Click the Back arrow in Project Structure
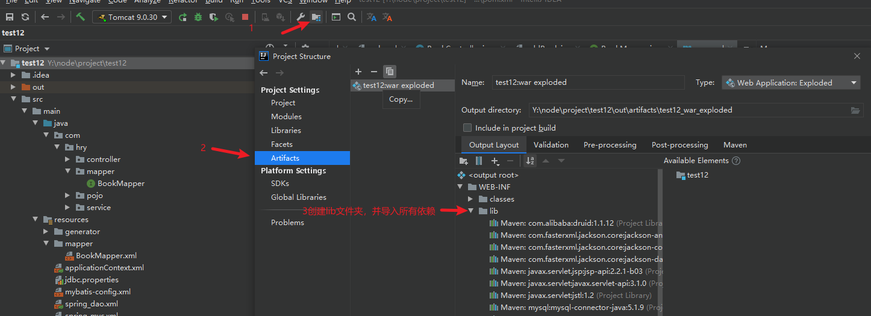 coord(263,73)
